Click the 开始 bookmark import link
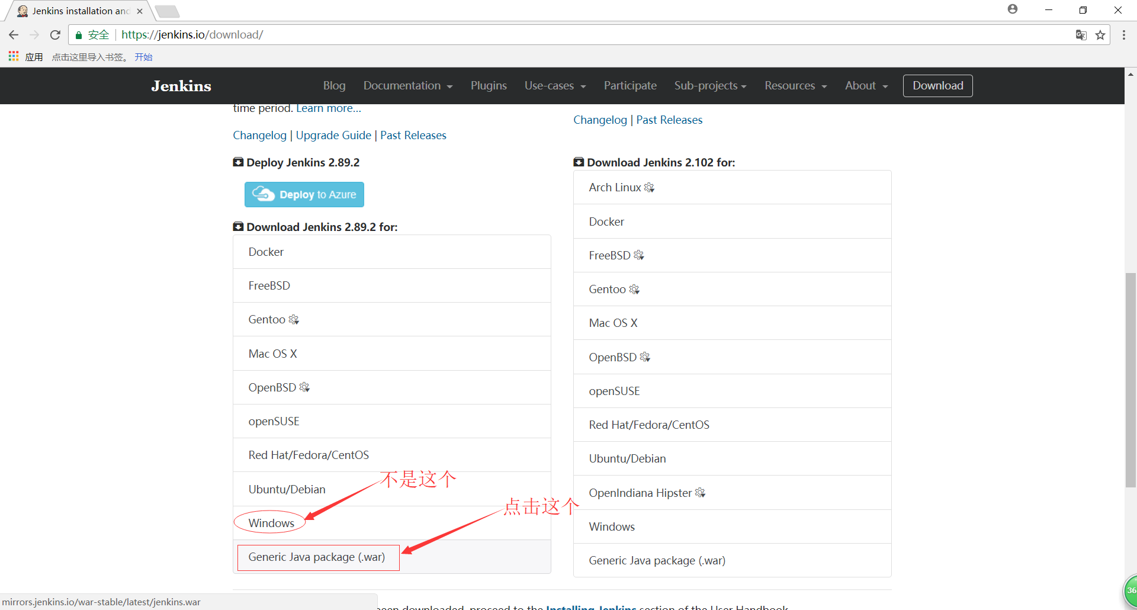 143,57
